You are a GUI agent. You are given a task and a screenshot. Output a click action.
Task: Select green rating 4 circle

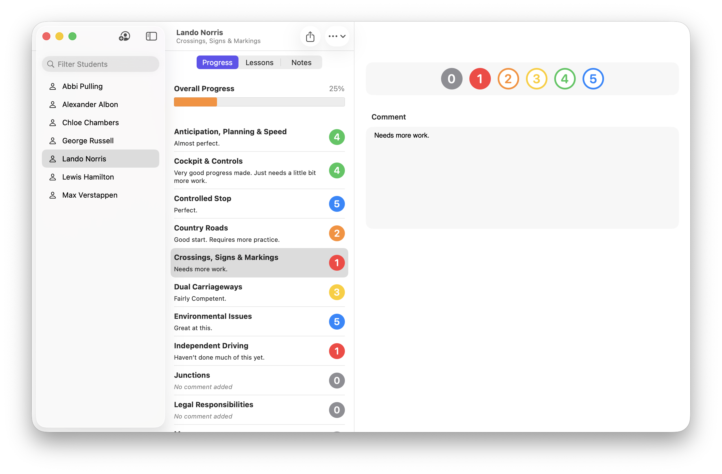(x=564, y=79)
